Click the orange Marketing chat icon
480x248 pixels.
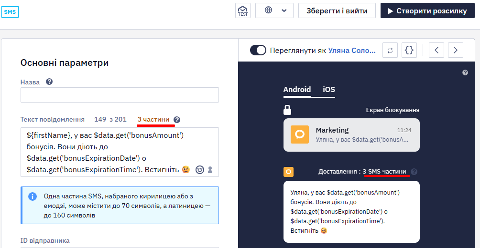click(300, 134)
